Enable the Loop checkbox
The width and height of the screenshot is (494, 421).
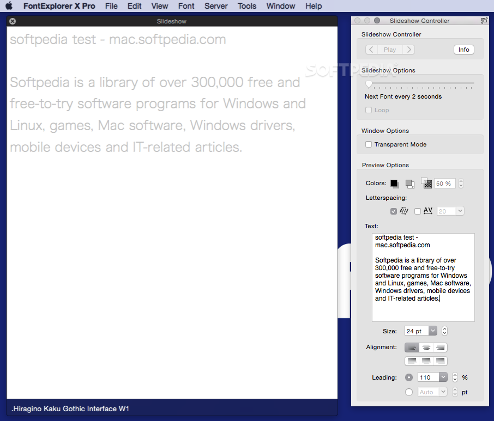pos(368,110)
